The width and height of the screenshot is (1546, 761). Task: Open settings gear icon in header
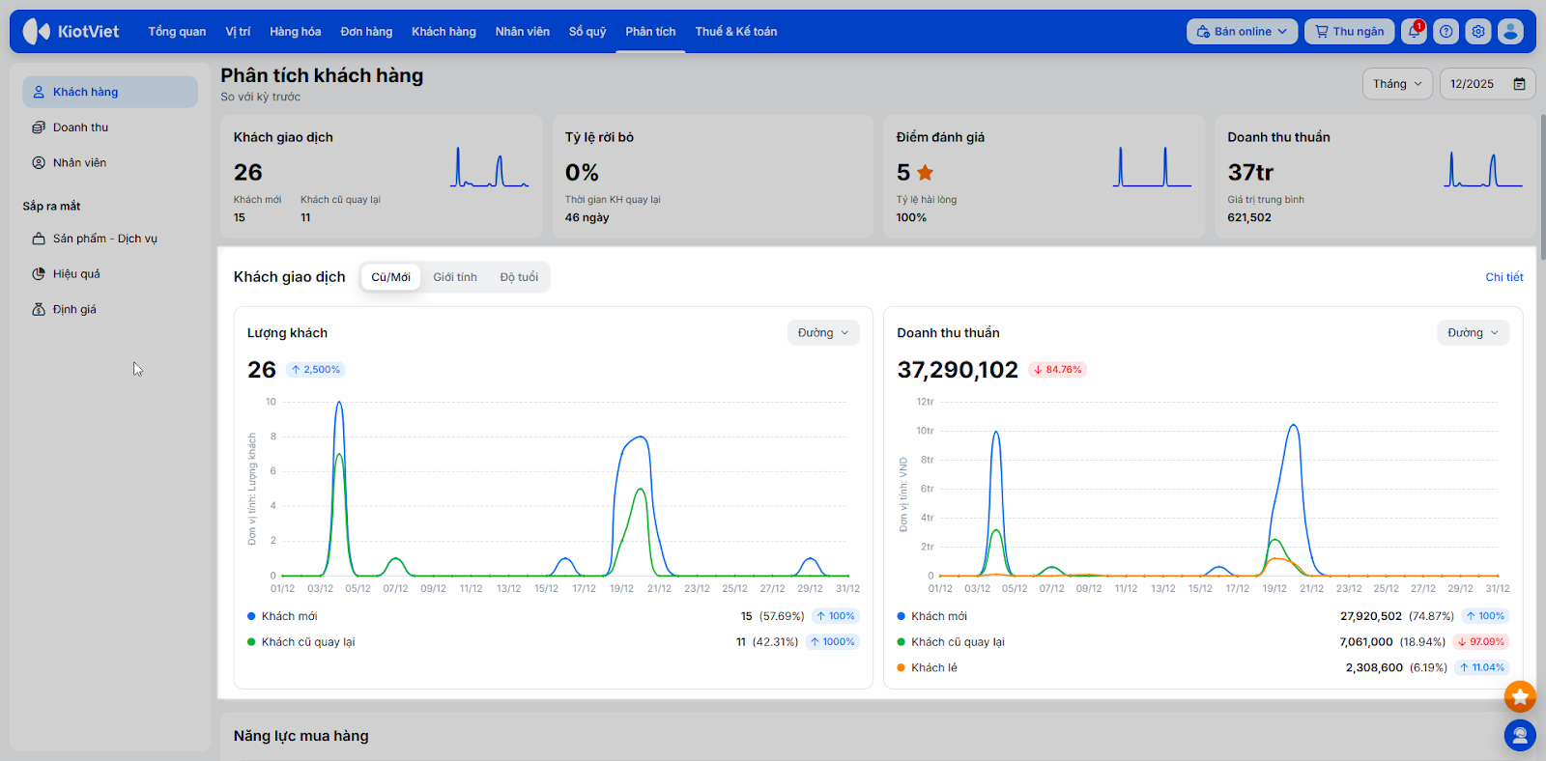click(1478, 32)
